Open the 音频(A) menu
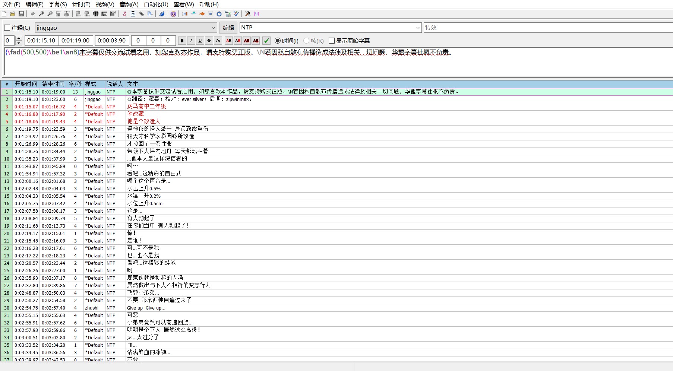 [129, 4]
